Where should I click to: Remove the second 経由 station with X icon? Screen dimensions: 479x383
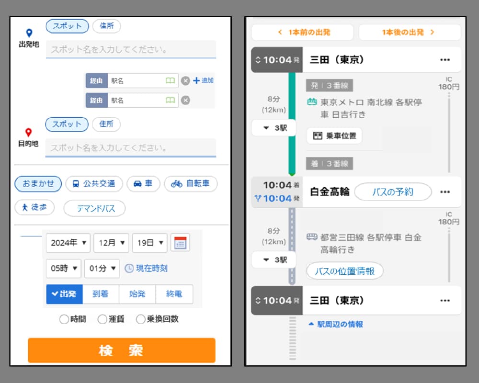point(185,100)
